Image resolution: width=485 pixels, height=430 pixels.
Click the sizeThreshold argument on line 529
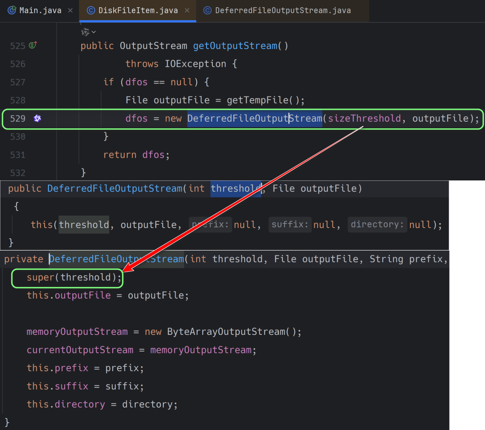[x=364, y=118]
